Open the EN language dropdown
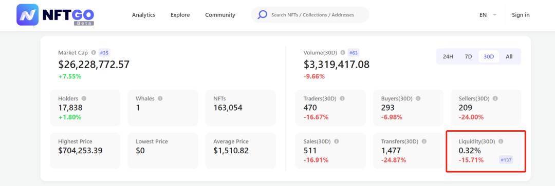Image resolution: width=555 pixels, height=186 pixels. click(x=488, y=15)
